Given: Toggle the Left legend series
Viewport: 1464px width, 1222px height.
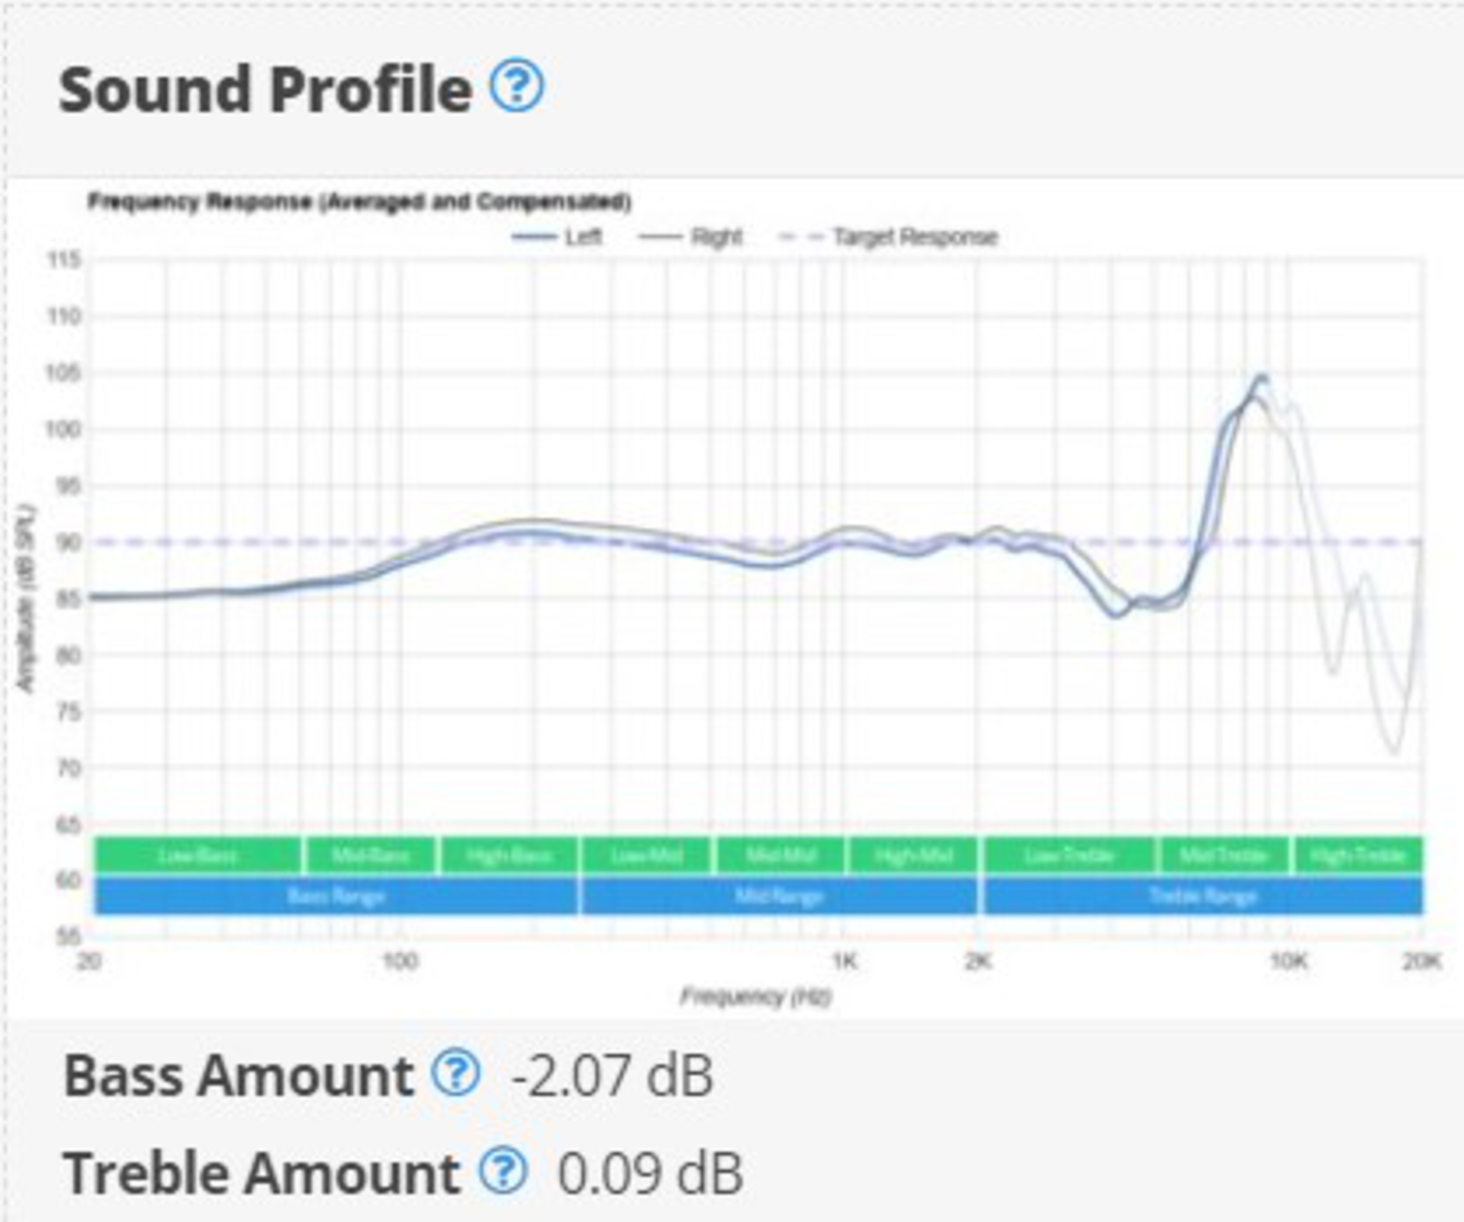Looking at the screenshot, I should point(582,237).
